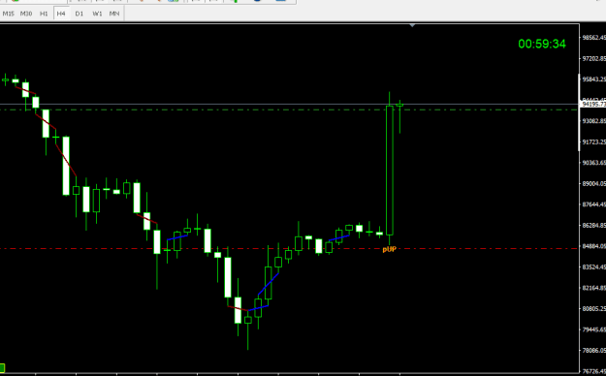Select the H1 timeframe button
The width and height of the screenshot is (606, 376).
(44, 14)
